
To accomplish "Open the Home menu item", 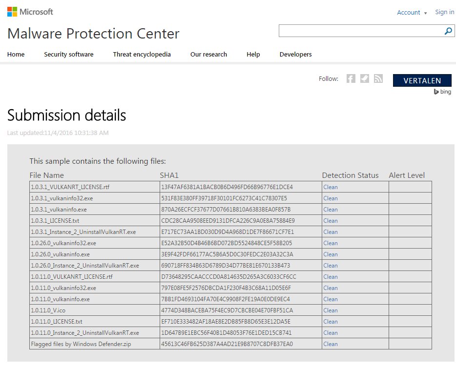I will pyautogui.click(x=16, y=54).
